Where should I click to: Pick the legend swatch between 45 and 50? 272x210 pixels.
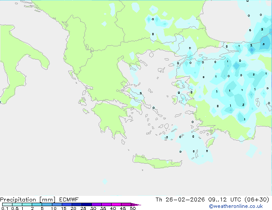126,204
